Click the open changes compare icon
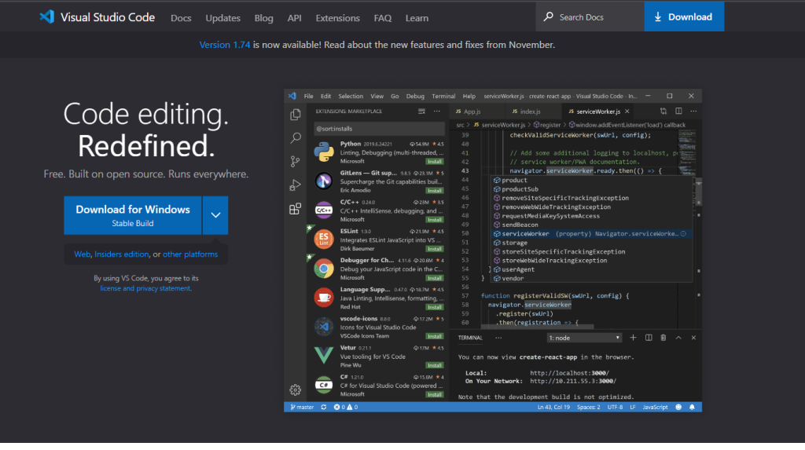This screenshot has height=450, width=805. (x=663, y=112)
